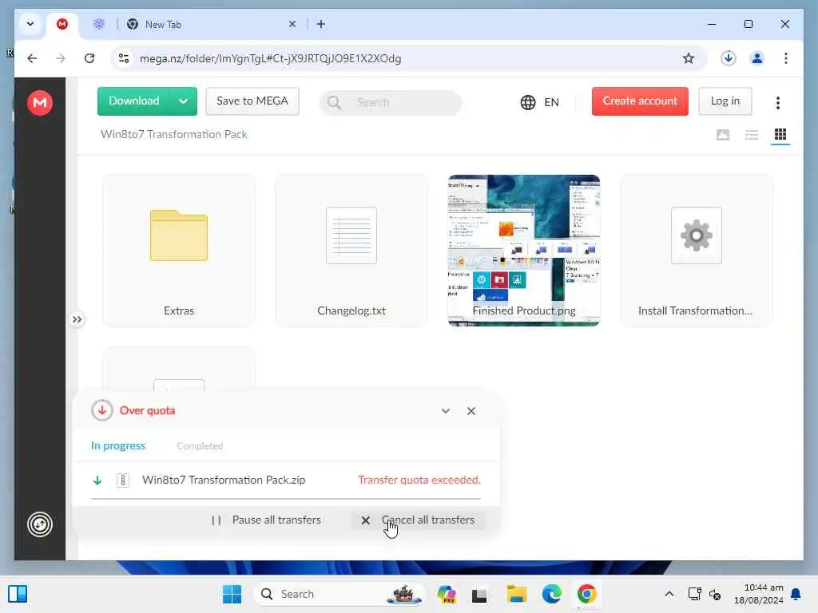Screen dimensions: 818x613
Task: Click the transfer progress bar line
Action: pos(286,499)
